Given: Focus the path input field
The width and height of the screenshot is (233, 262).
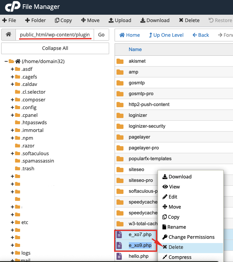Looking at the screenshot, I should click(55, 34).
